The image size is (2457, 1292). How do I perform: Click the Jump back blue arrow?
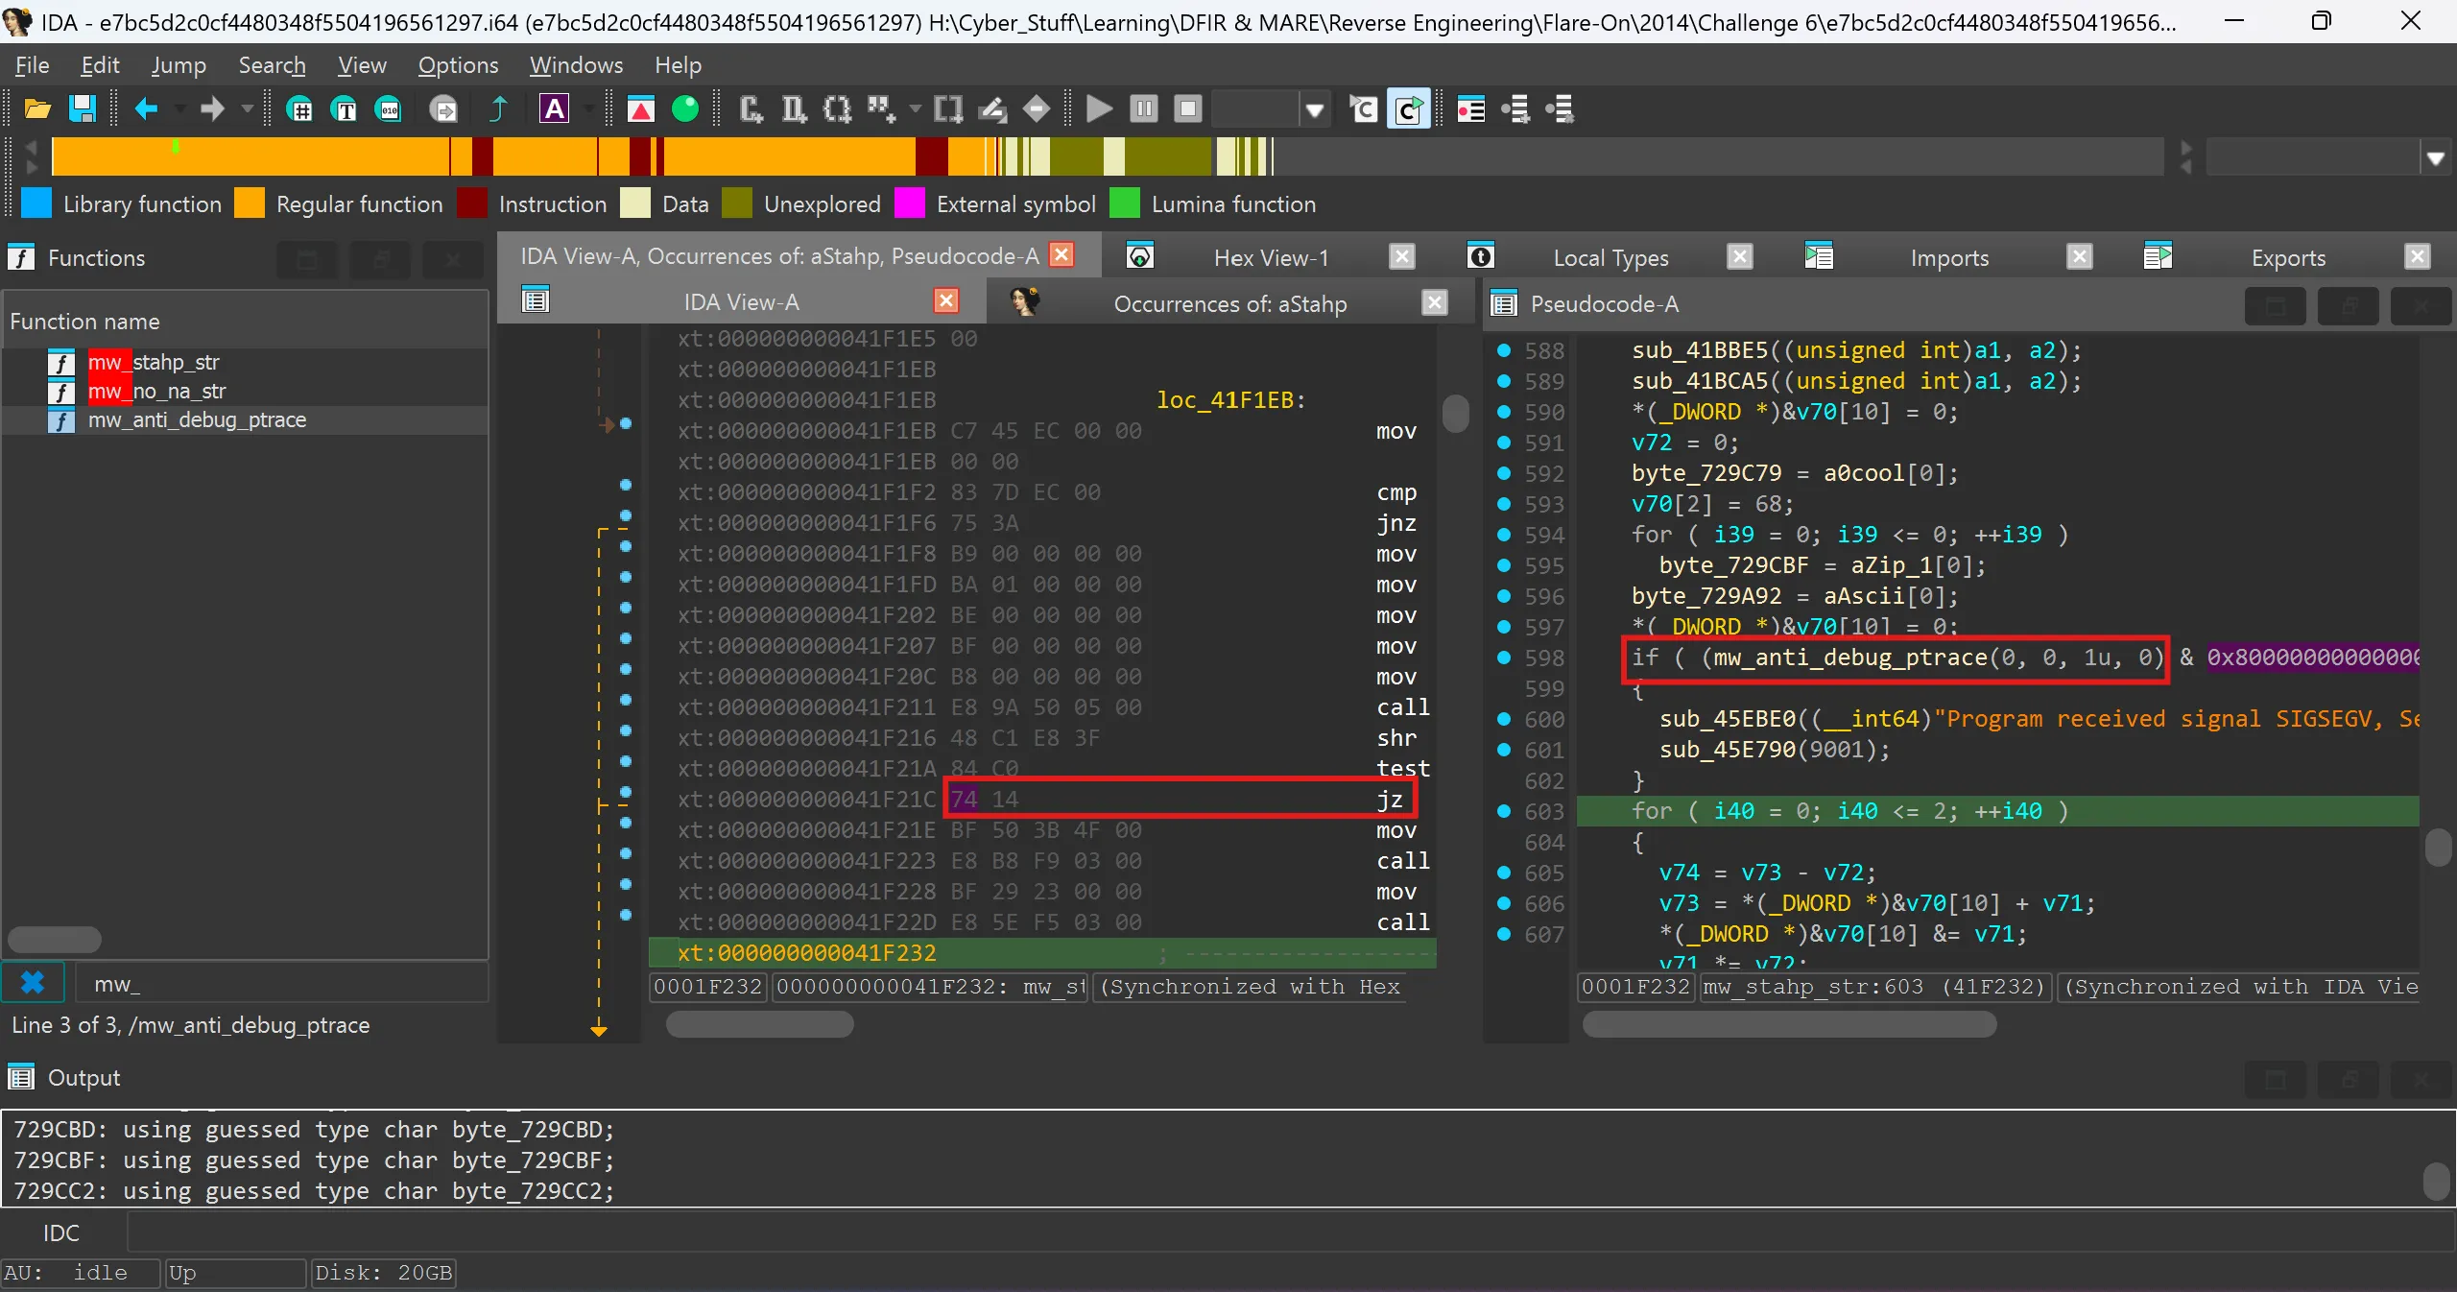(146, 109)
